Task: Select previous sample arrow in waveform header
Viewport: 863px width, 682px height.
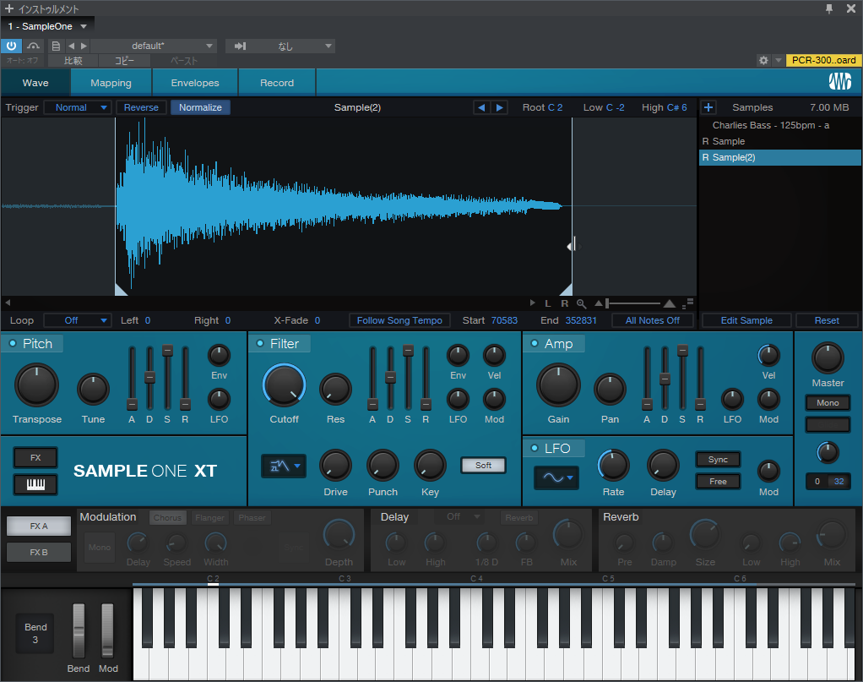Action: [481, 107]
